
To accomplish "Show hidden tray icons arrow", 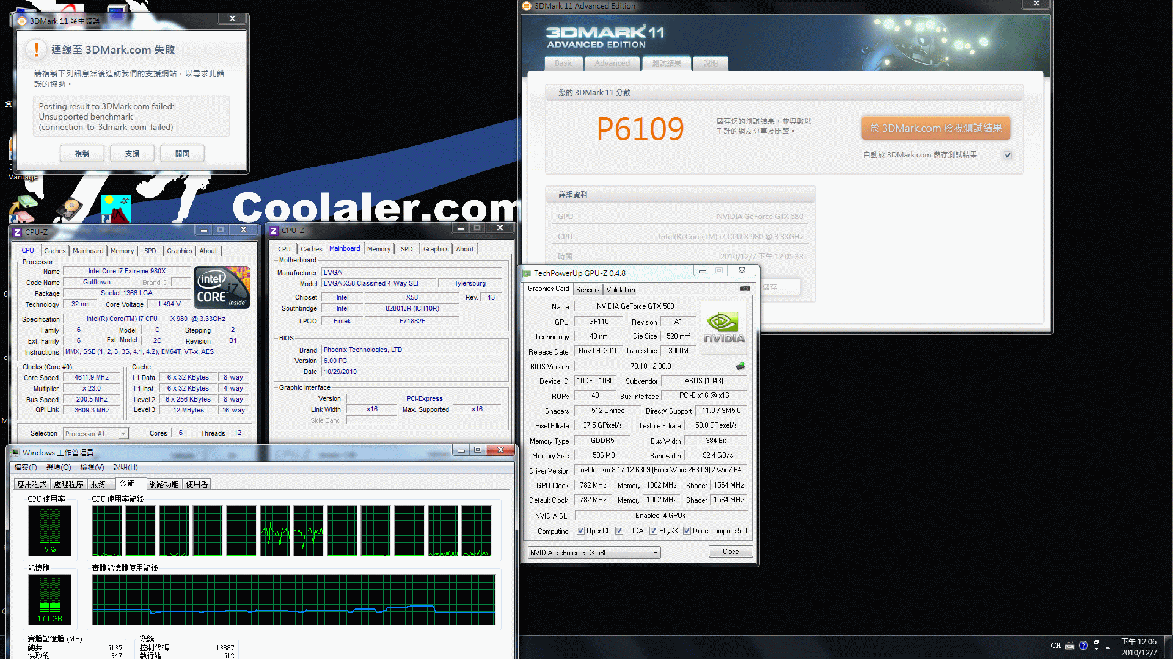I will pos(1108,647).
